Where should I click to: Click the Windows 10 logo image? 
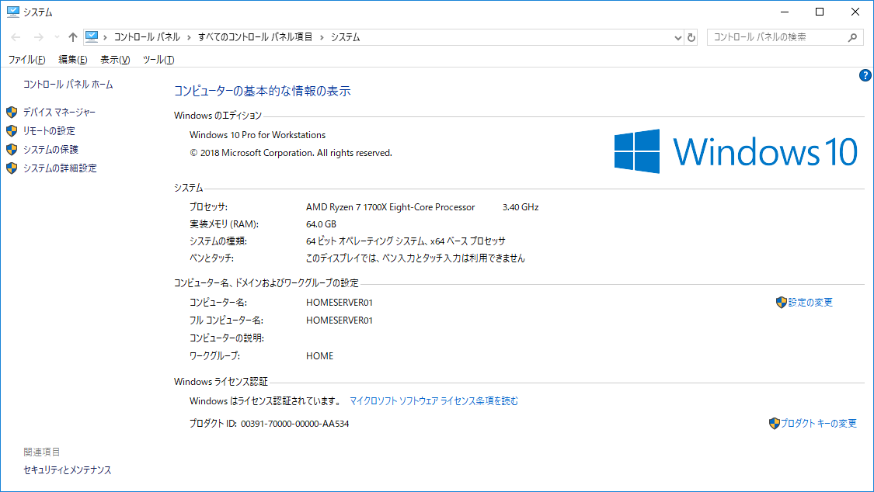(736, 151)
